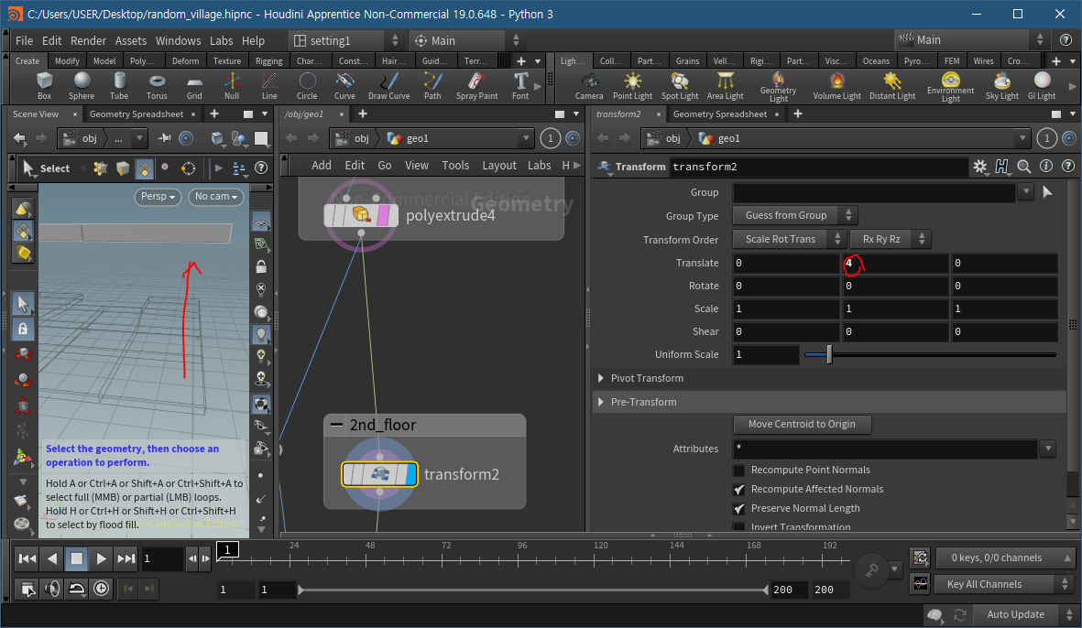Open the No cam camera menu

tap(216, 197)
